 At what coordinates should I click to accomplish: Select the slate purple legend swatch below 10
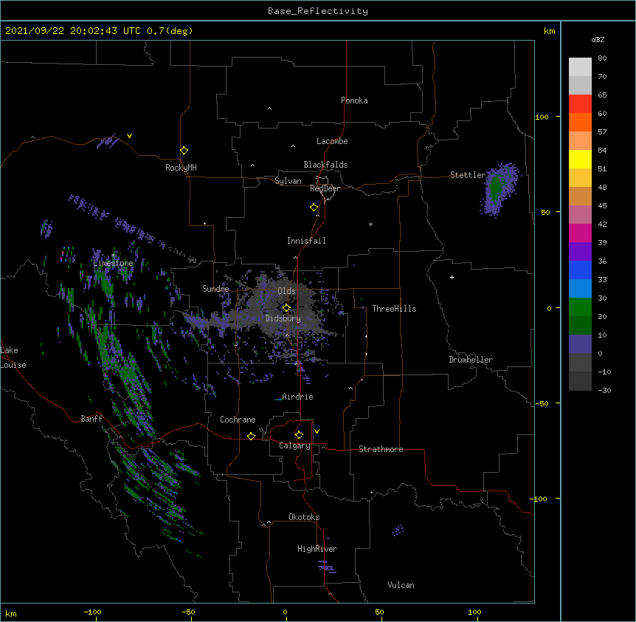580,344
